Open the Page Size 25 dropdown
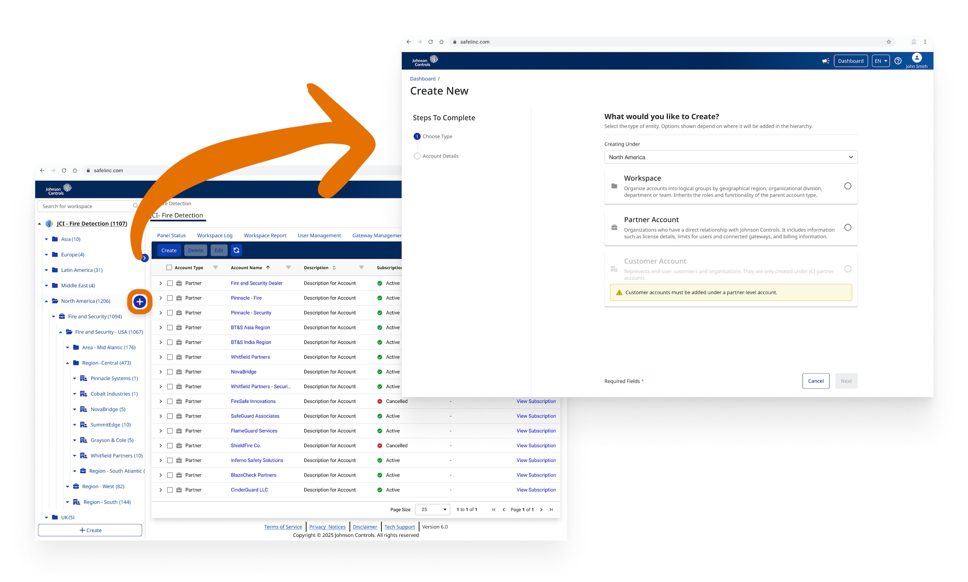 (433, 509)
